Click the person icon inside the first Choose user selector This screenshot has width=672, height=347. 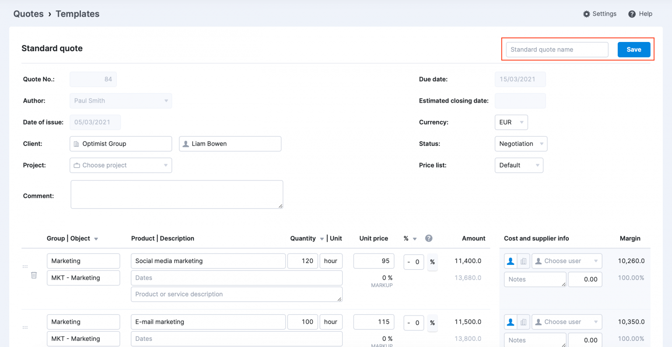click(x=539, y=261)
